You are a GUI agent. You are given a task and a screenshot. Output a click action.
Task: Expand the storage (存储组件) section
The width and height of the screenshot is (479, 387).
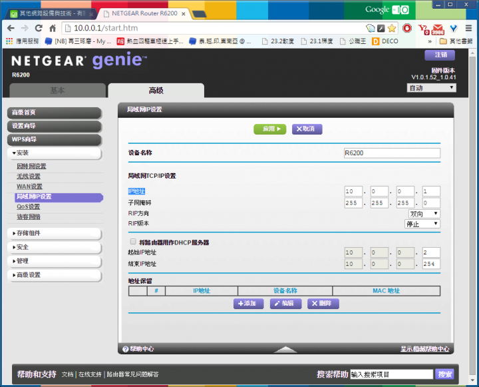(x=55, y=233)
